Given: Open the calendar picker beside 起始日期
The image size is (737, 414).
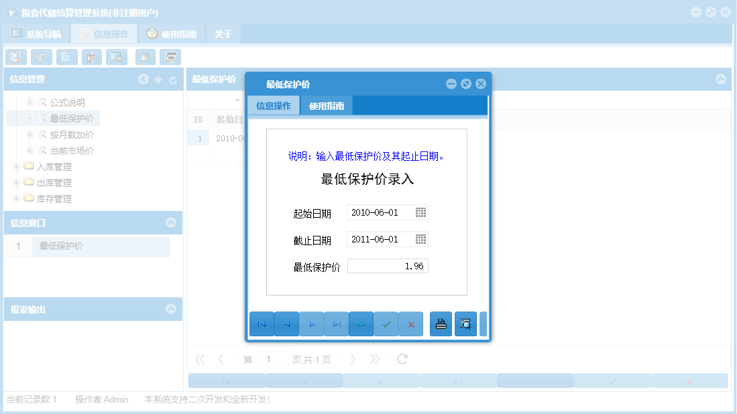Looking at the screenshot, I should tap(423, 212).
